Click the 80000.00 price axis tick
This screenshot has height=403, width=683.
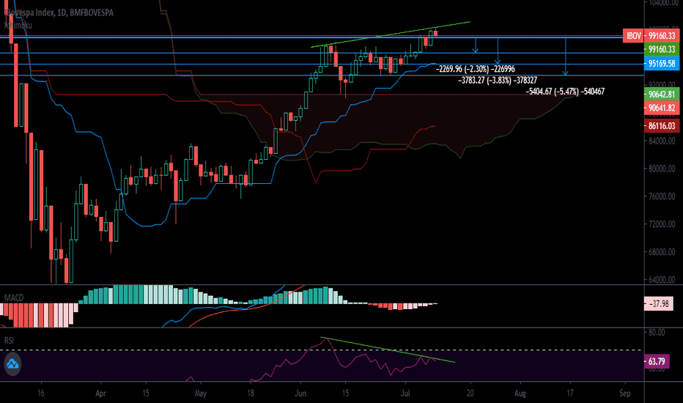(662, 169)
